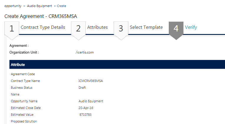
Task: Click the step 1 number badge
Action: [x=12, y=29]
